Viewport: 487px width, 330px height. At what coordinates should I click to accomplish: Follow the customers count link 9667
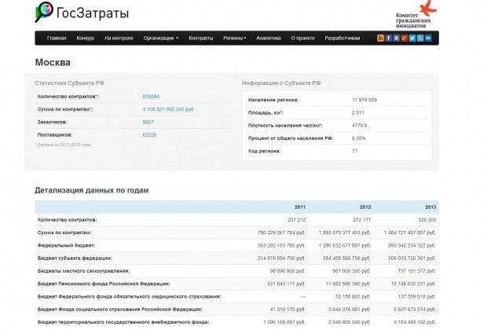(148, 122)
